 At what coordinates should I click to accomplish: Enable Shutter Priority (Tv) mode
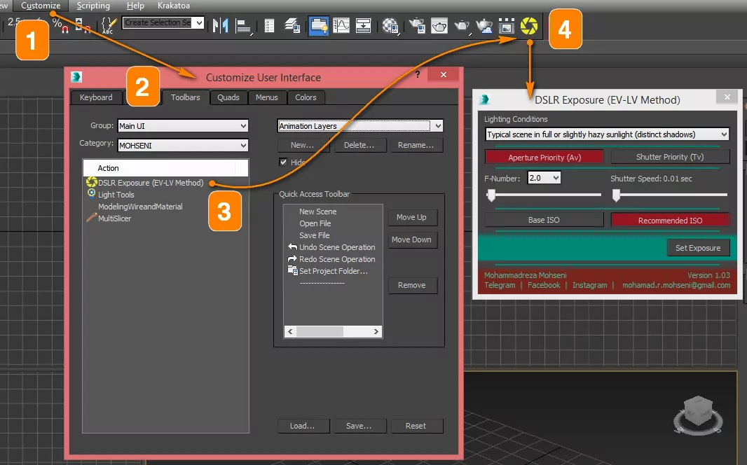[x=670, y=157]
